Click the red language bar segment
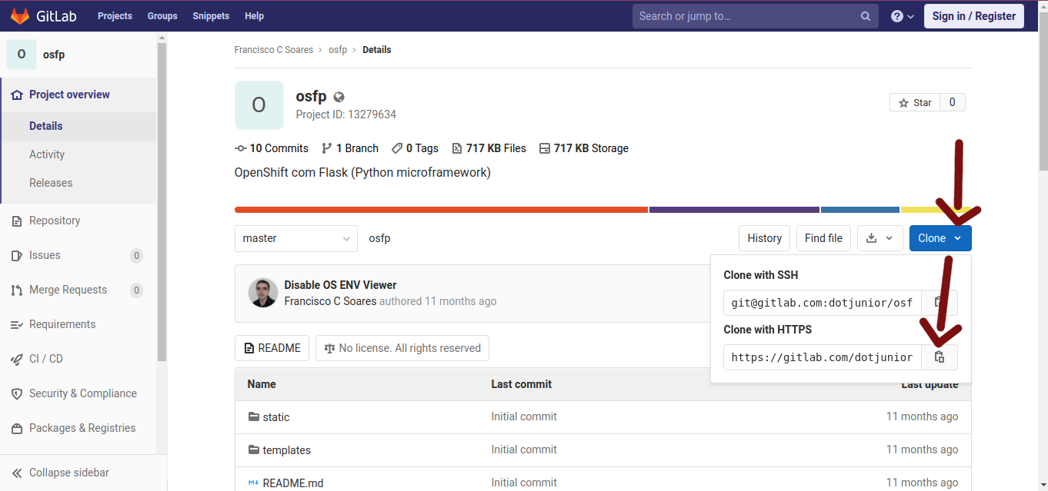1048x491 pixels. click(x=441, y=210)
